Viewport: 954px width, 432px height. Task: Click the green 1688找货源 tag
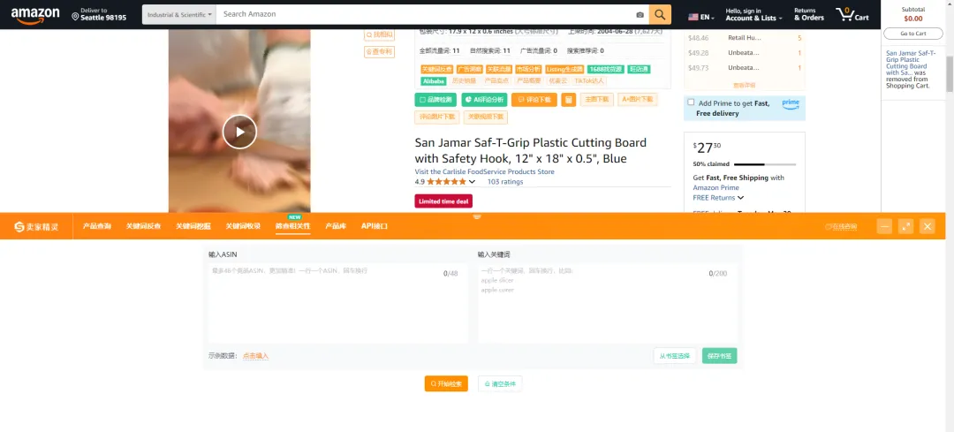(605, 70)
